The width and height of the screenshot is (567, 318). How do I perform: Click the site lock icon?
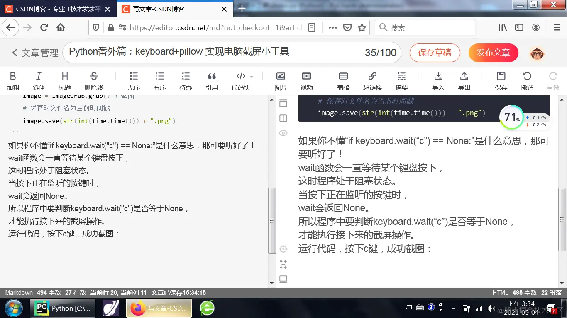[110, 28]
